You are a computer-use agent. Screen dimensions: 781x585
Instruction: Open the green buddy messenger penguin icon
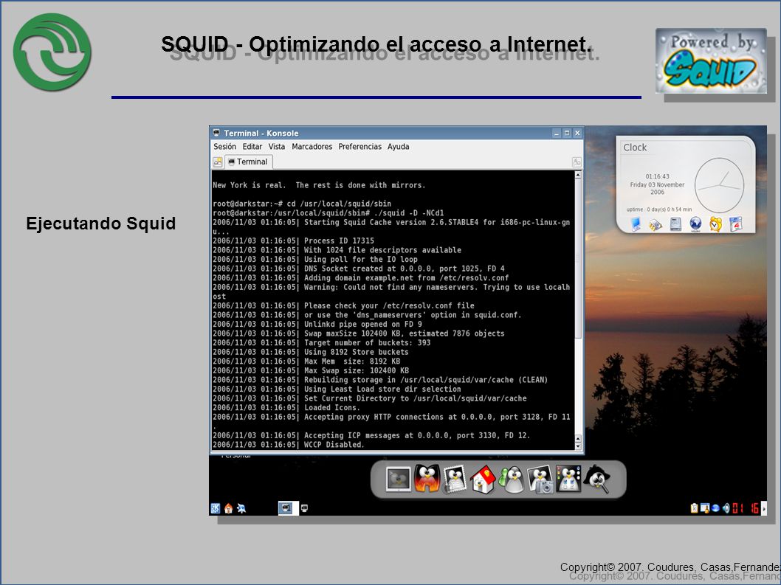click(x=511, y=480)
